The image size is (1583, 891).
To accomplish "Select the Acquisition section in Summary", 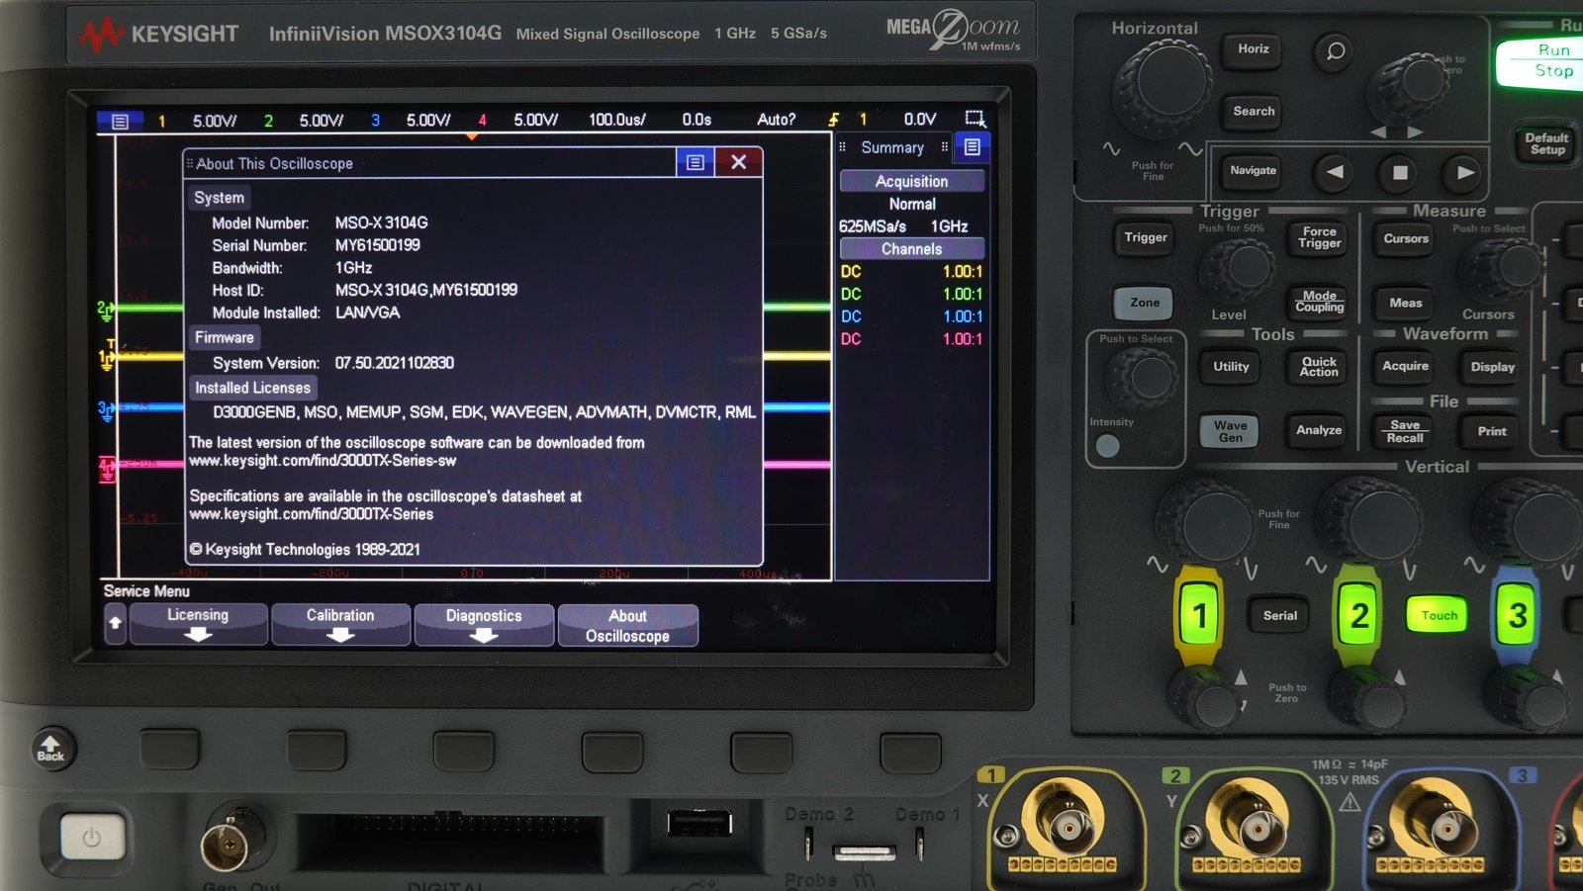I will click(911, 181).
